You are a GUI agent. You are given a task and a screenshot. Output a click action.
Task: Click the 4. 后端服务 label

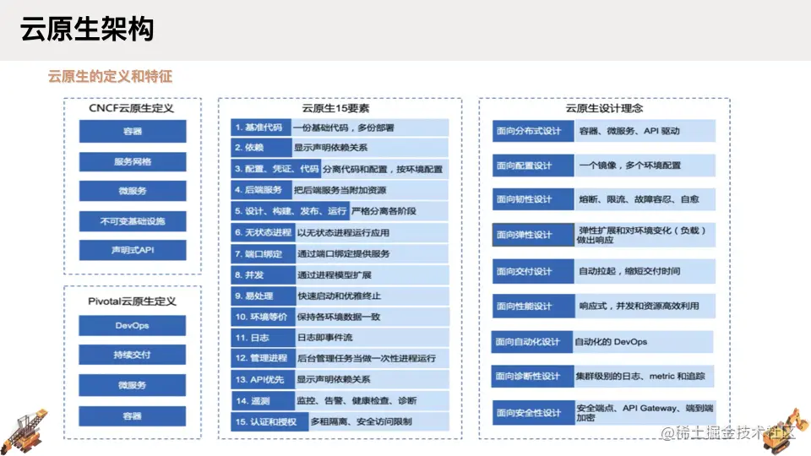pos(261,190)
